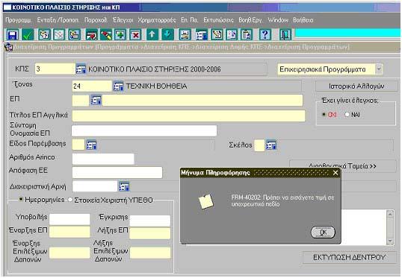This screenshot has height=278, width=402.
Task: Click the Έναρξης Επιλέξιμων Δαπανών field
Action: pyautogui.click(x=69, y=253)
